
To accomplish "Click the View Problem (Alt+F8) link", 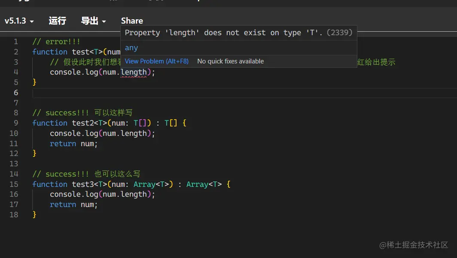I will point(156,61).
